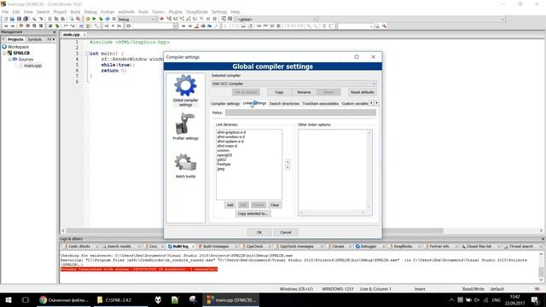The image size is (546, 307).
Task: Open Profiler settings in dialog sidebar
Action: pos(185,127)
